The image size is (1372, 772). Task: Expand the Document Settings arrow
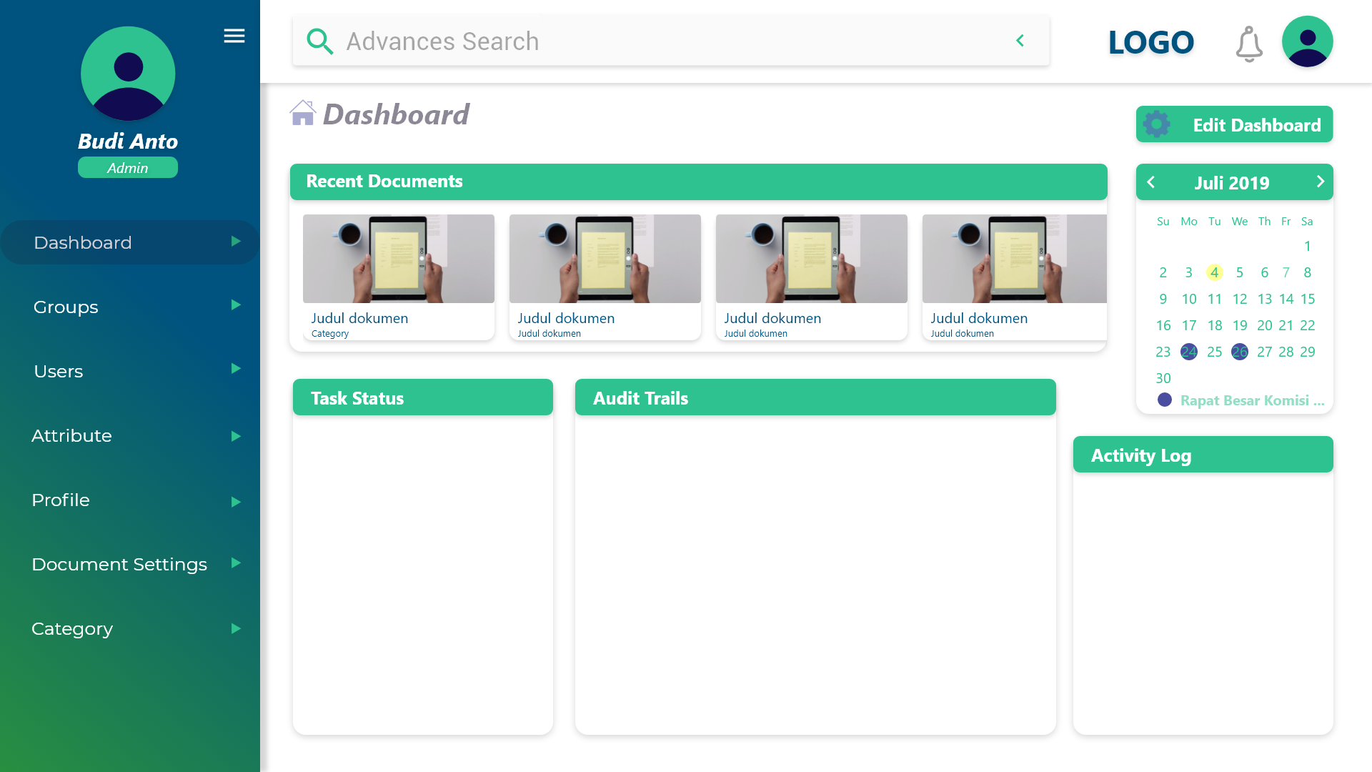pos(236,563)
